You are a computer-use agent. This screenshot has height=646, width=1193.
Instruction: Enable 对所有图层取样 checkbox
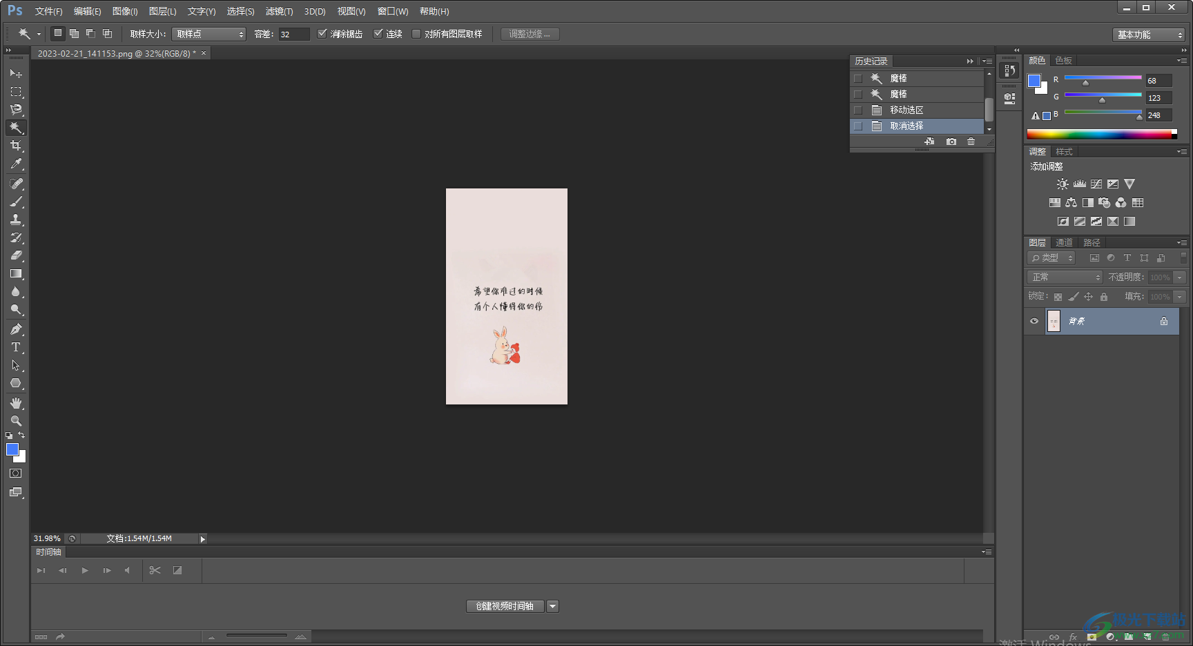[416, 34]
